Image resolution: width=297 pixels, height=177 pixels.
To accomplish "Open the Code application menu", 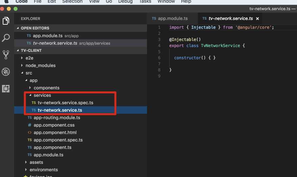I will (22, 1).
